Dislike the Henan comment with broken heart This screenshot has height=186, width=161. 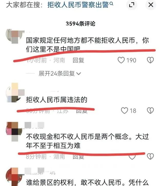(150, 60)
